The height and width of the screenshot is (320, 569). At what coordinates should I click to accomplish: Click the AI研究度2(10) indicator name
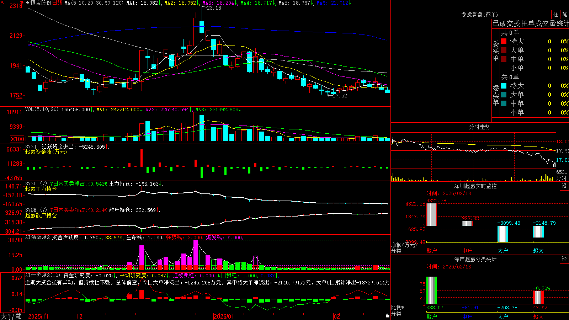(43, 275)
